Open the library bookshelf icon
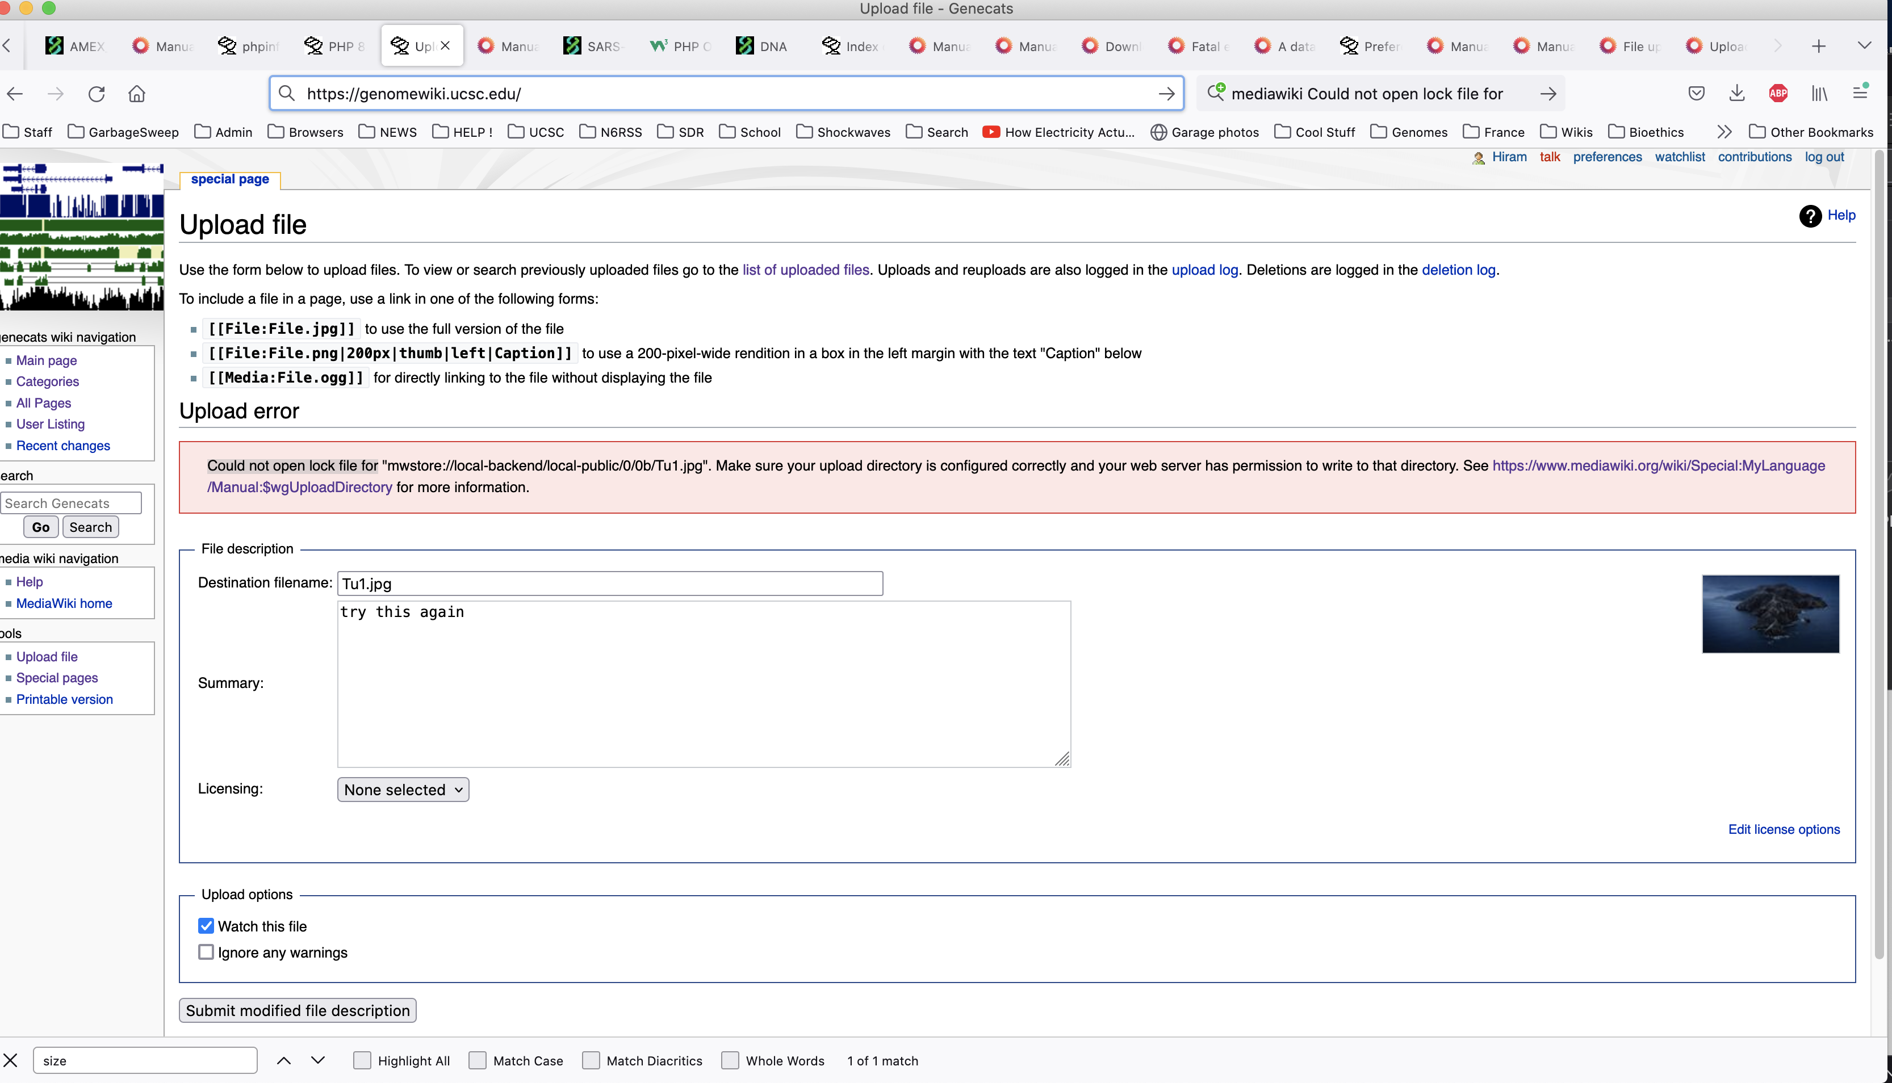1892x1083 pixels. 1819,93
